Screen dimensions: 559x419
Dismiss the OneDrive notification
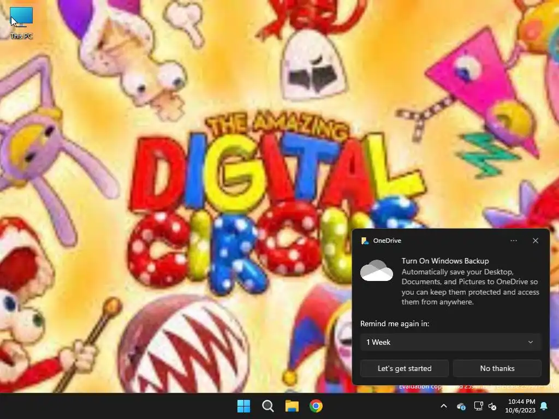point(535,241)
